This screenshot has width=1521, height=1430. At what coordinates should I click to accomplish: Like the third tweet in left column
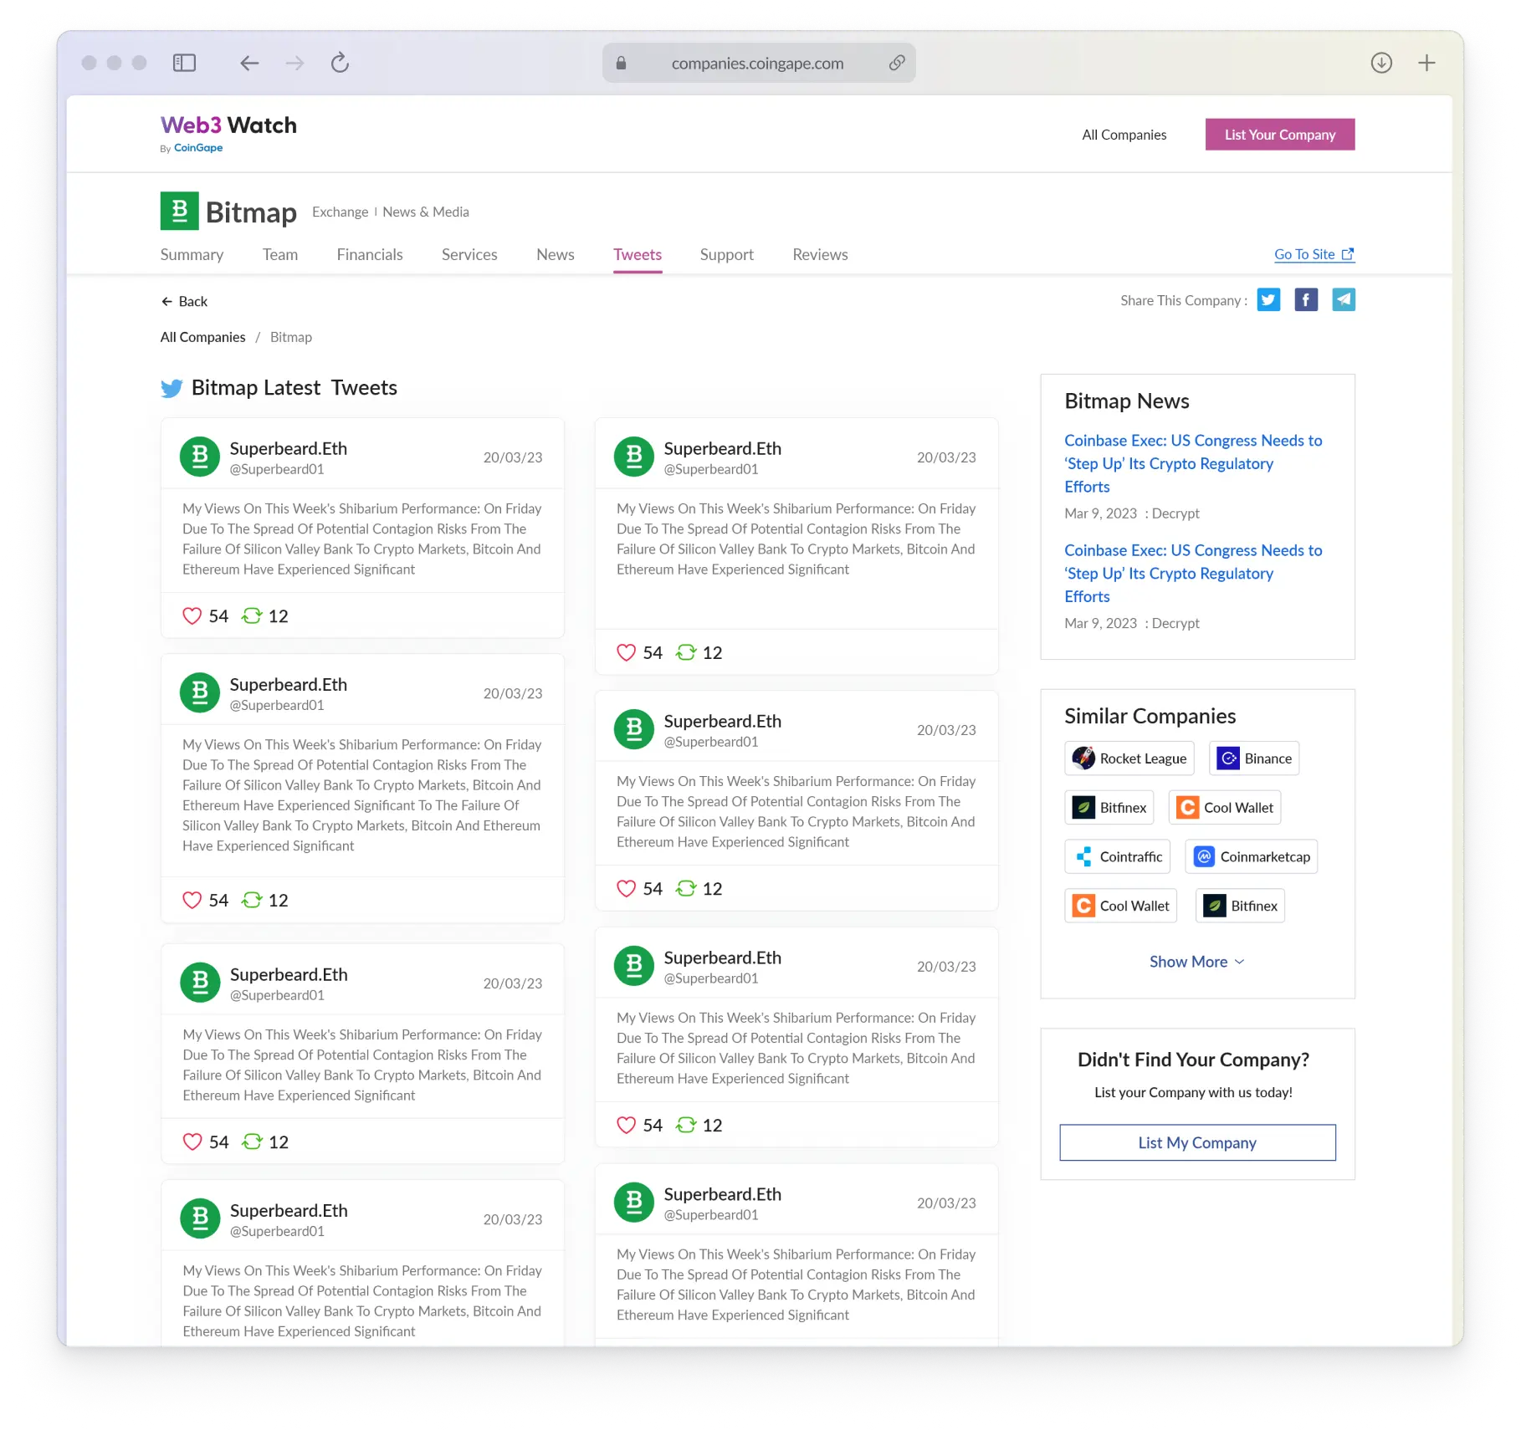[192, 1141]
